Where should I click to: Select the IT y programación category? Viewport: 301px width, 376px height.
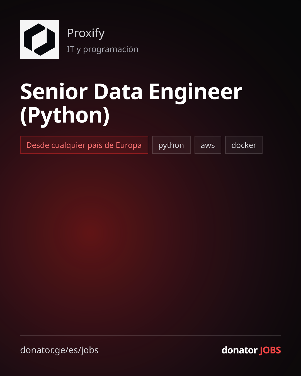pyautogui.click(x=103, y=49)
